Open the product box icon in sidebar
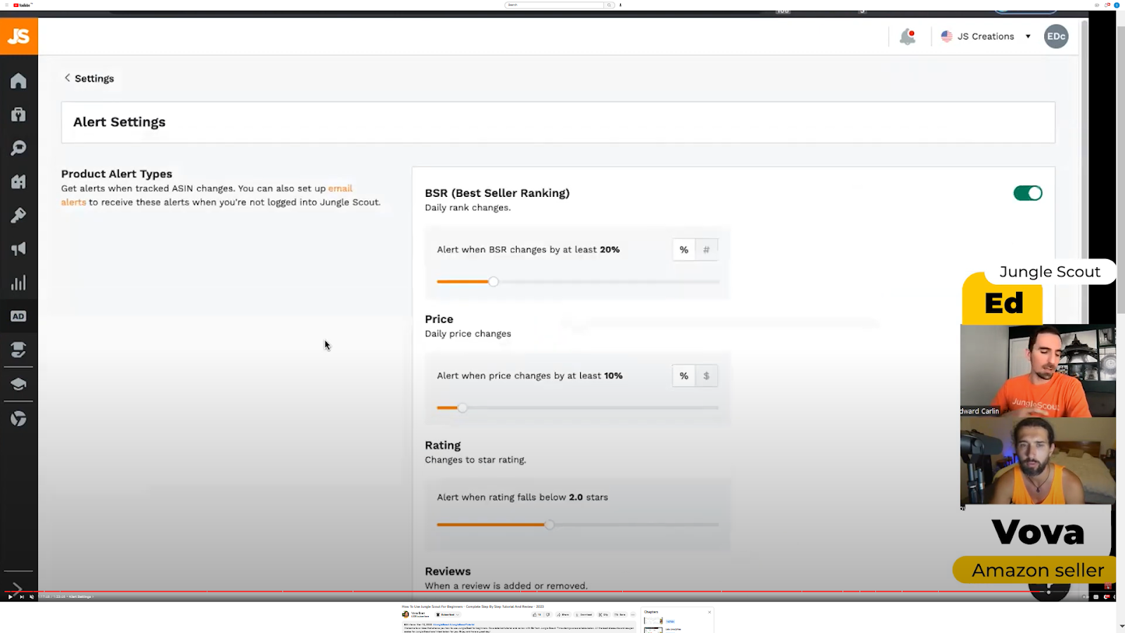 pyautogui.click(x=19, y=114)
